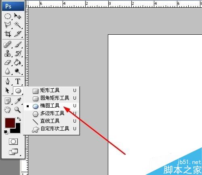Viewport: 202px width, 175px height.
Task: Swap foreground and background colors
Action: coord(19,119)
